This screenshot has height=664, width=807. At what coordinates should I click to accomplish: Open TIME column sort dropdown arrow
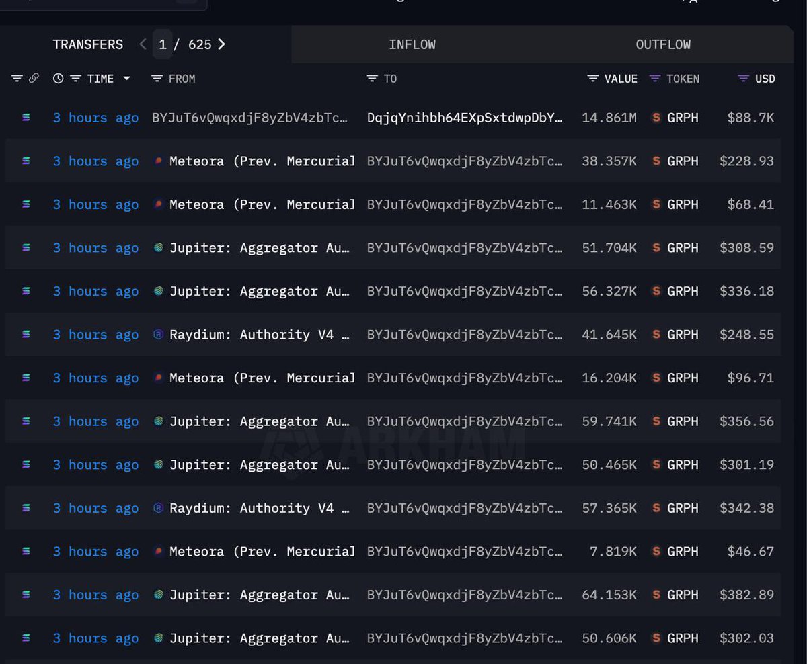coord(126,79)
